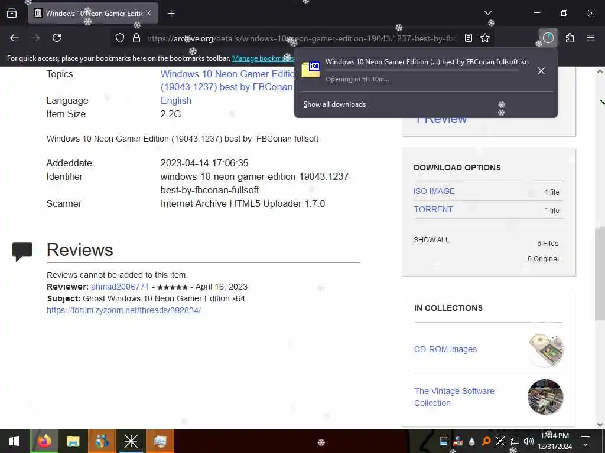Image resolution: width=605 pixels, height=453 pixels.
Task: Click the Scanner value Internet Archive HTML5 Uploader
Action: point(243,203)
